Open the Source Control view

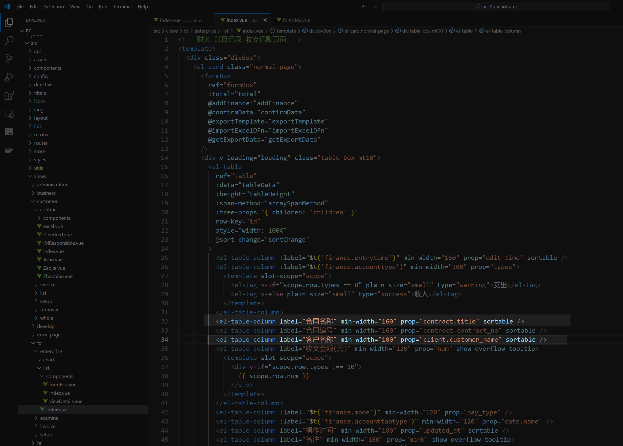coord(9,59)
